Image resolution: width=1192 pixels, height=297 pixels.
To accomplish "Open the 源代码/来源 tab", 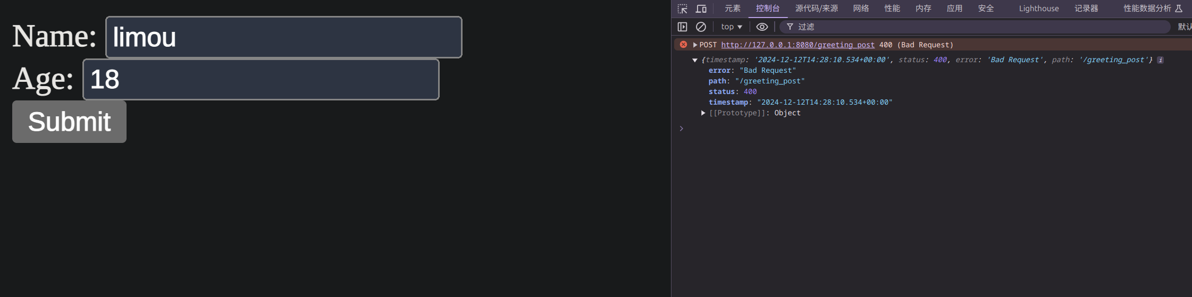I will point(816,9).
